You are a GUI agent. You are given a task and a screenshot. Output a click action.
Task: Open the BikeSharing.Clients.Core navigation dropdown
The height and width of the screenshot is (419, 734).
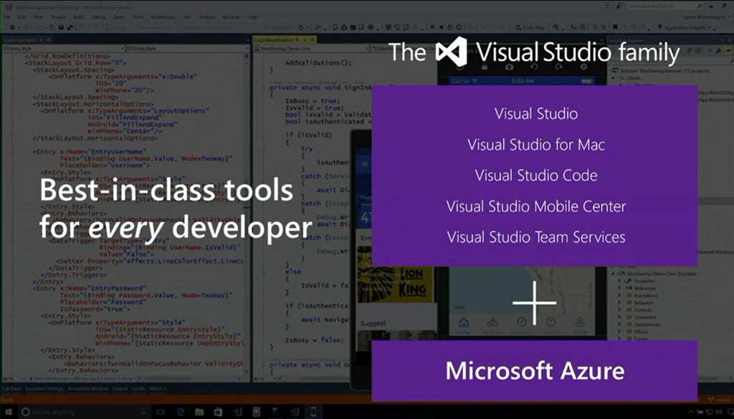[311, 48]
